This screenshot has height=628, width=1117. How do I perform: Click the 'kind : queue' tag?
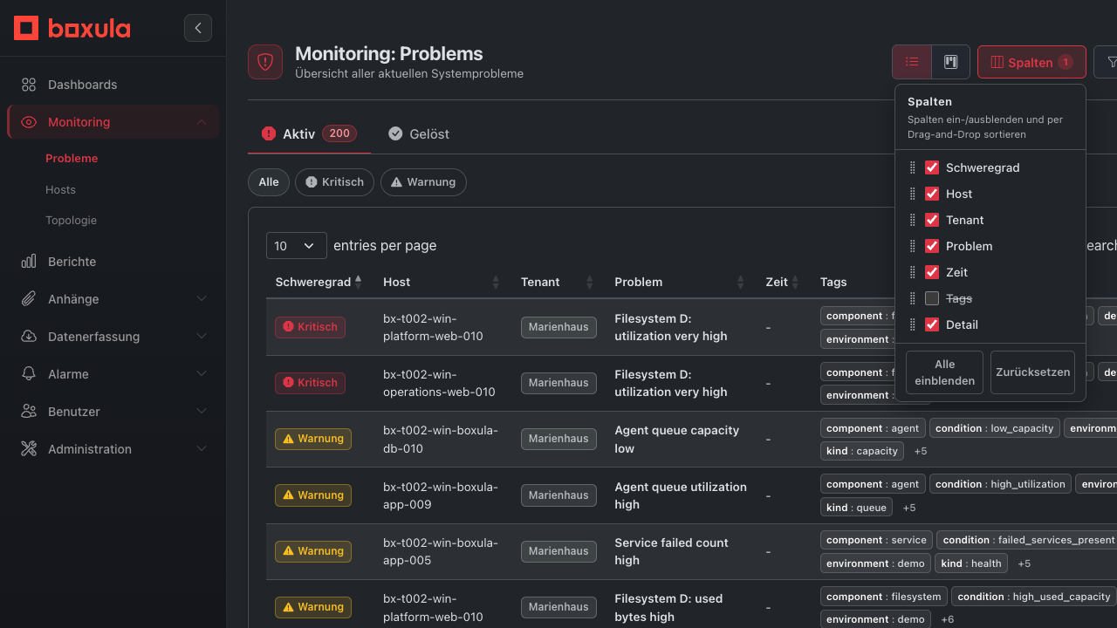(x=856, y=507)
